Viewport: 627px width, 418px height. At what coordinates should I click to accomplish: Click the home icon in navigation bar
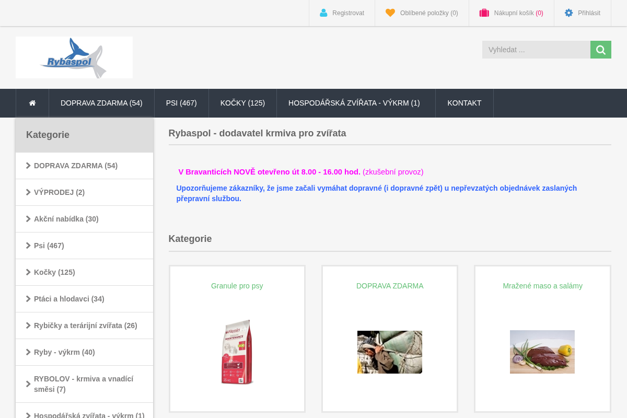(32, 103)
